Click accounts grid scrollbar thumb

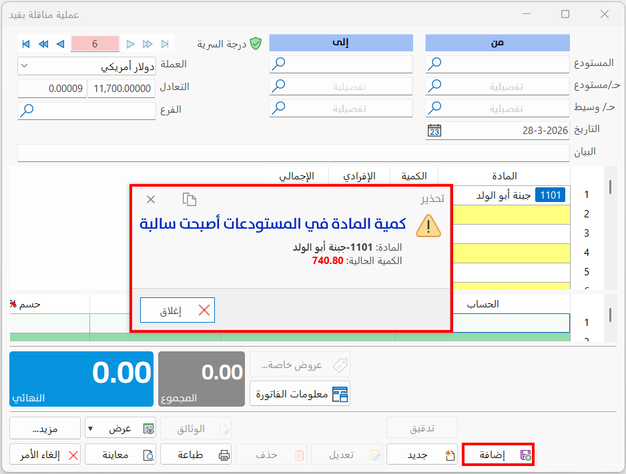click(x=610, y=315)
